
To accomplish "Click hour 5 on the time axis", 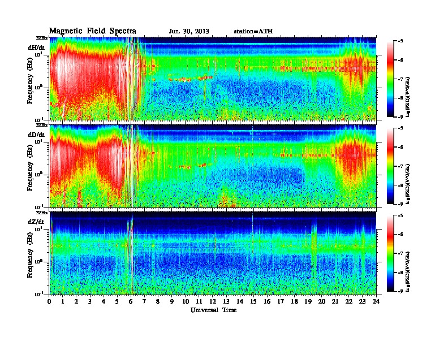I will [x=117, y=301].
